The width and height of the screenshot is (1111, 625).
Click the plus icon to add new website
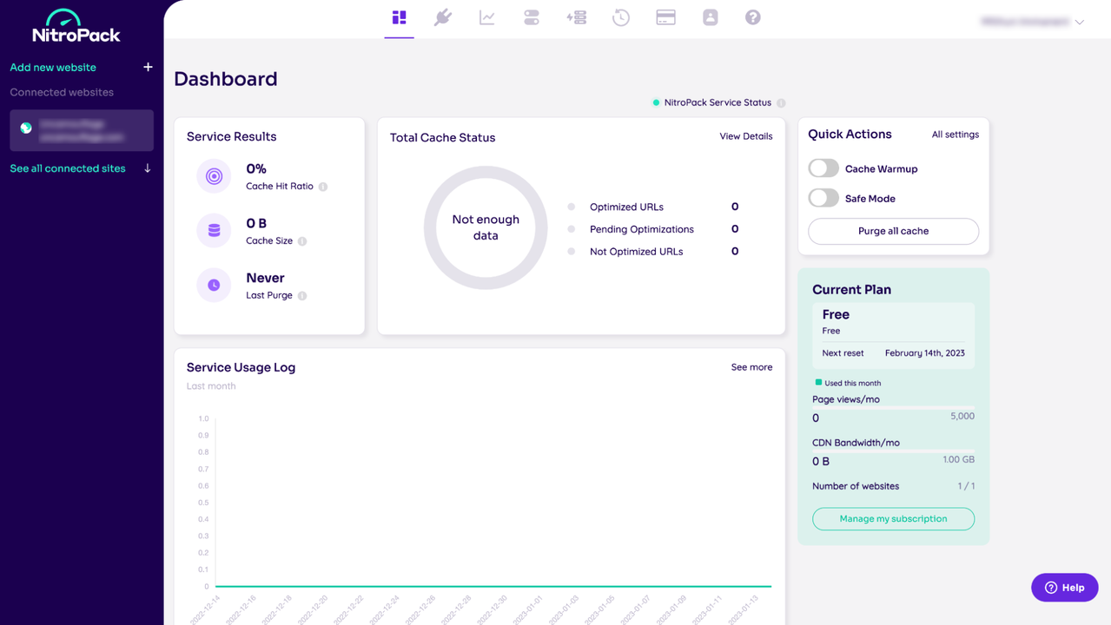tap(148, 67)
